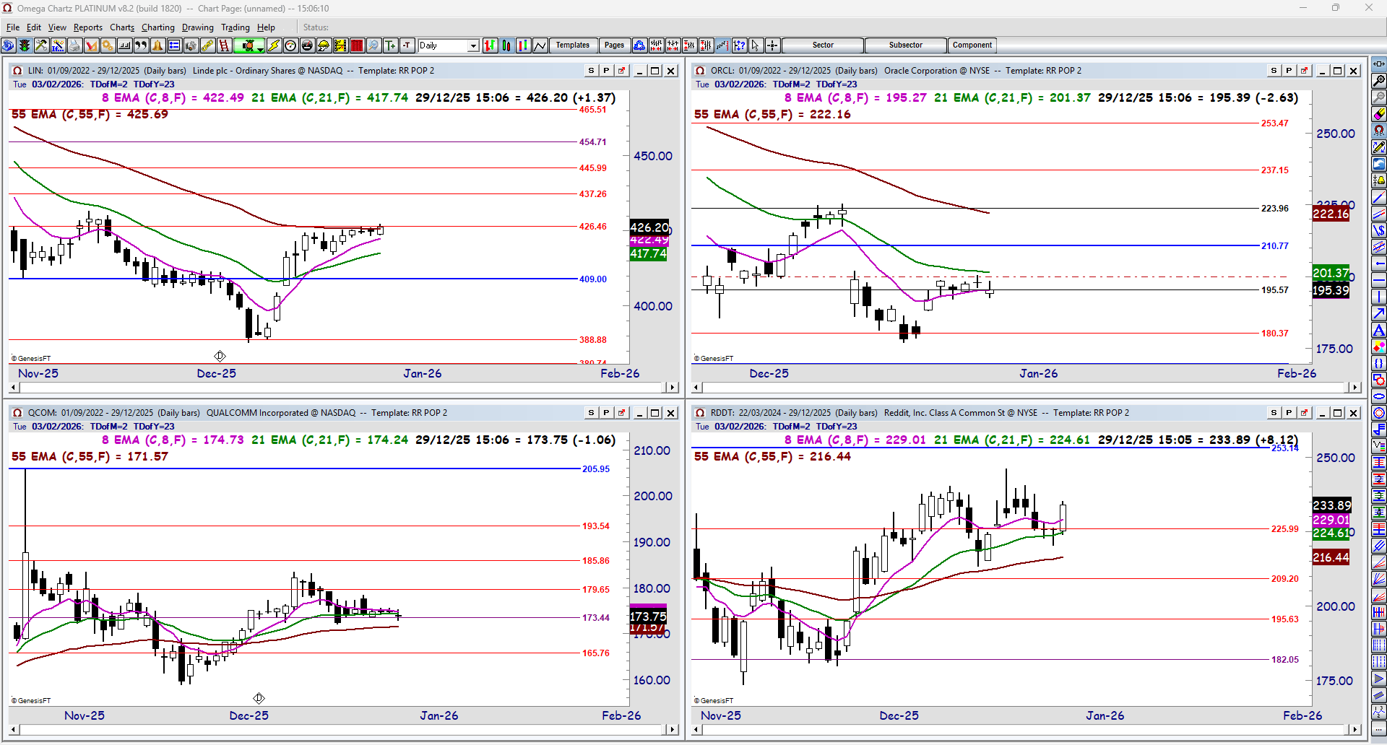This screenshot has height=745, width=1387.
Task: Toggle P button on LIN chart
Action: click(606, 71)
